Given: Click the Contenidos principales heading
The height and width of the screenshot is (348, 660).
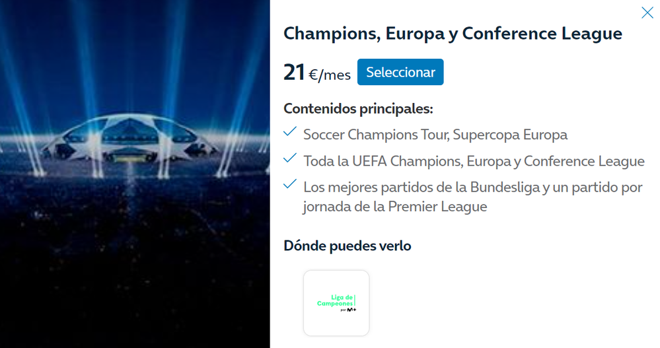Looking at the screenshot, I should pyautogui.click(x=358, y=108).
